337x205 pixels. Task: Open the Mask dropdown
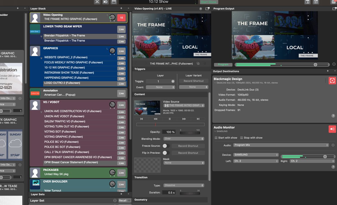pos(184,163)
